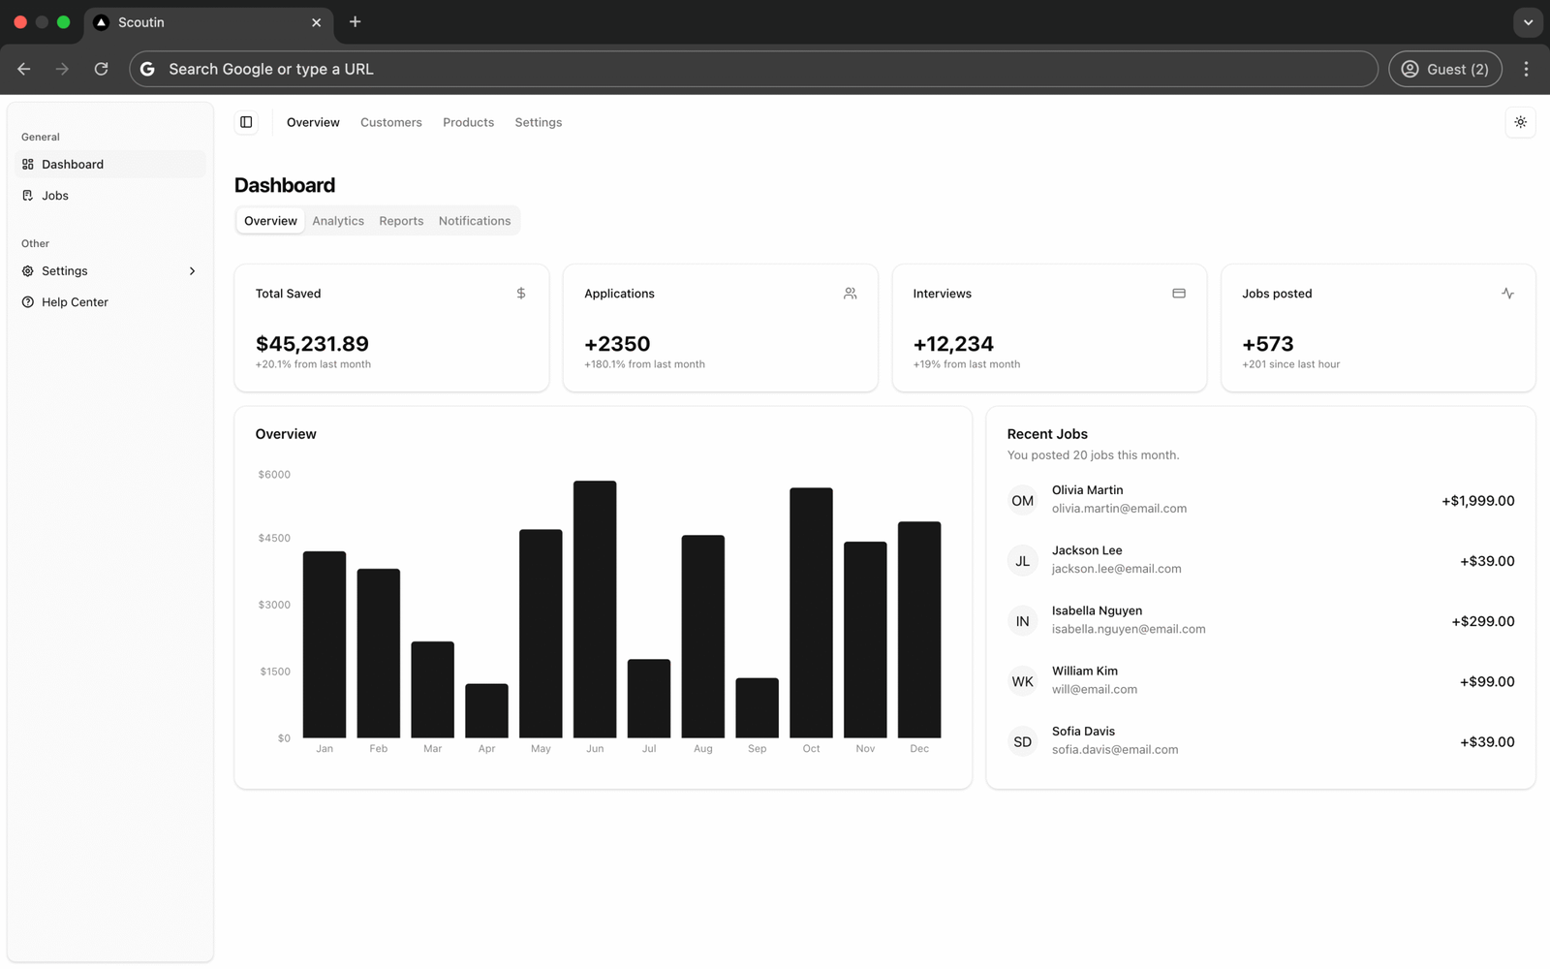Expand Settings with the chevron arrow
Screen dimensions: 1550x969
tap(192, 271)
